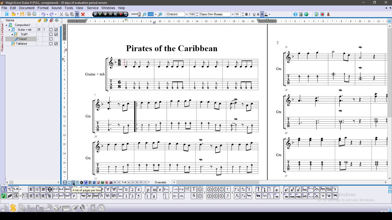This screenshot has width=392, height=220.
Task: Click the Zoom out magnifier icon
Action: [144, 14]
